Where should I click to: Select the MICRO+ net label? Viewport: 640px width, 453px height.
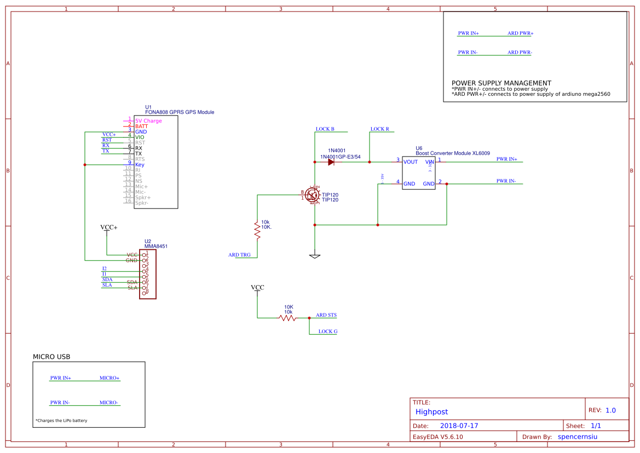click(x=109, y=378)
